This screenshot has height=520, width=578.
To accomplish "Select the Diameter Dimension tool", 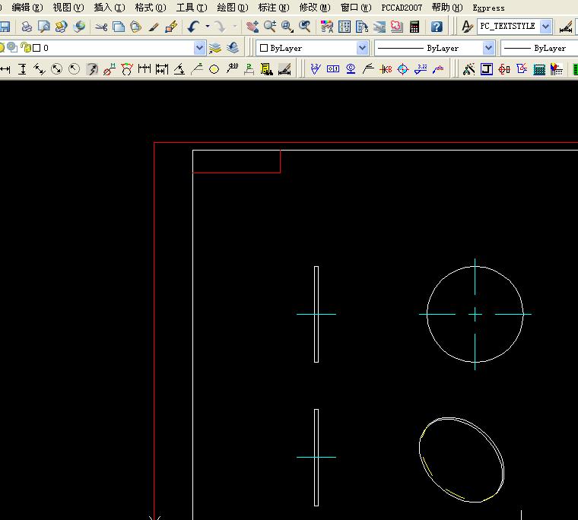I will pyautogui.click(x=57, y=69).
